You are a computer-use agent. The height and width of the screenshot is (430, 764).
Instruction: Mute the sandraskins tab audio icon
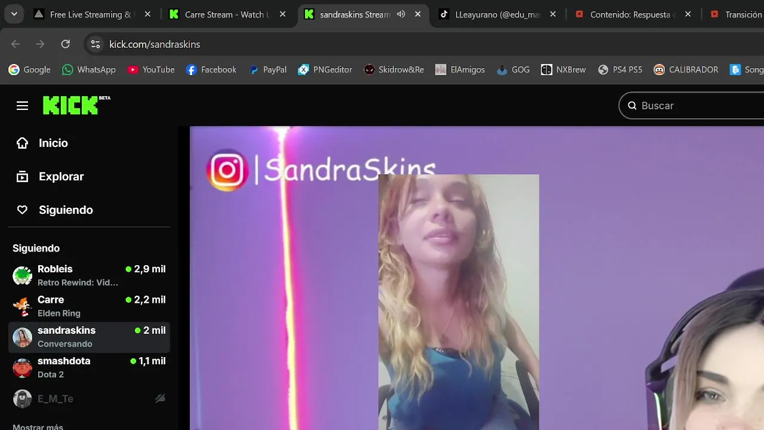(x=401, y=14)
